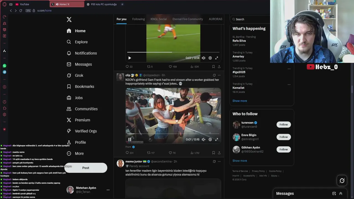Select the For you tab

point(121,19)
